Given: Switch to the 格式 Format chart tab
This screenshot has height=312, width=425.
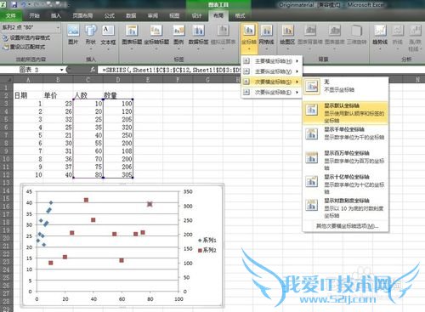Looking at the screenshot, I should (x=240, y=15).
